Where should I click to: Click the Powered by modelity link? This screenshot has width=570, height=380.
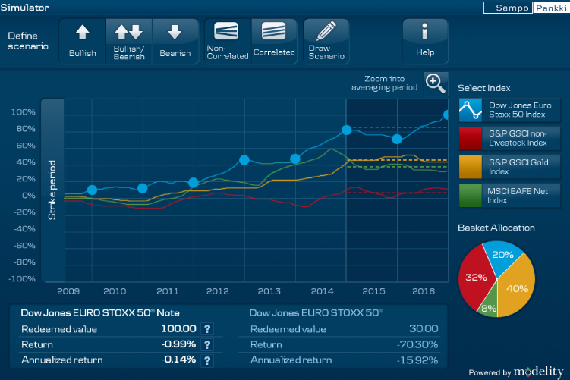(x=516, y=372)
